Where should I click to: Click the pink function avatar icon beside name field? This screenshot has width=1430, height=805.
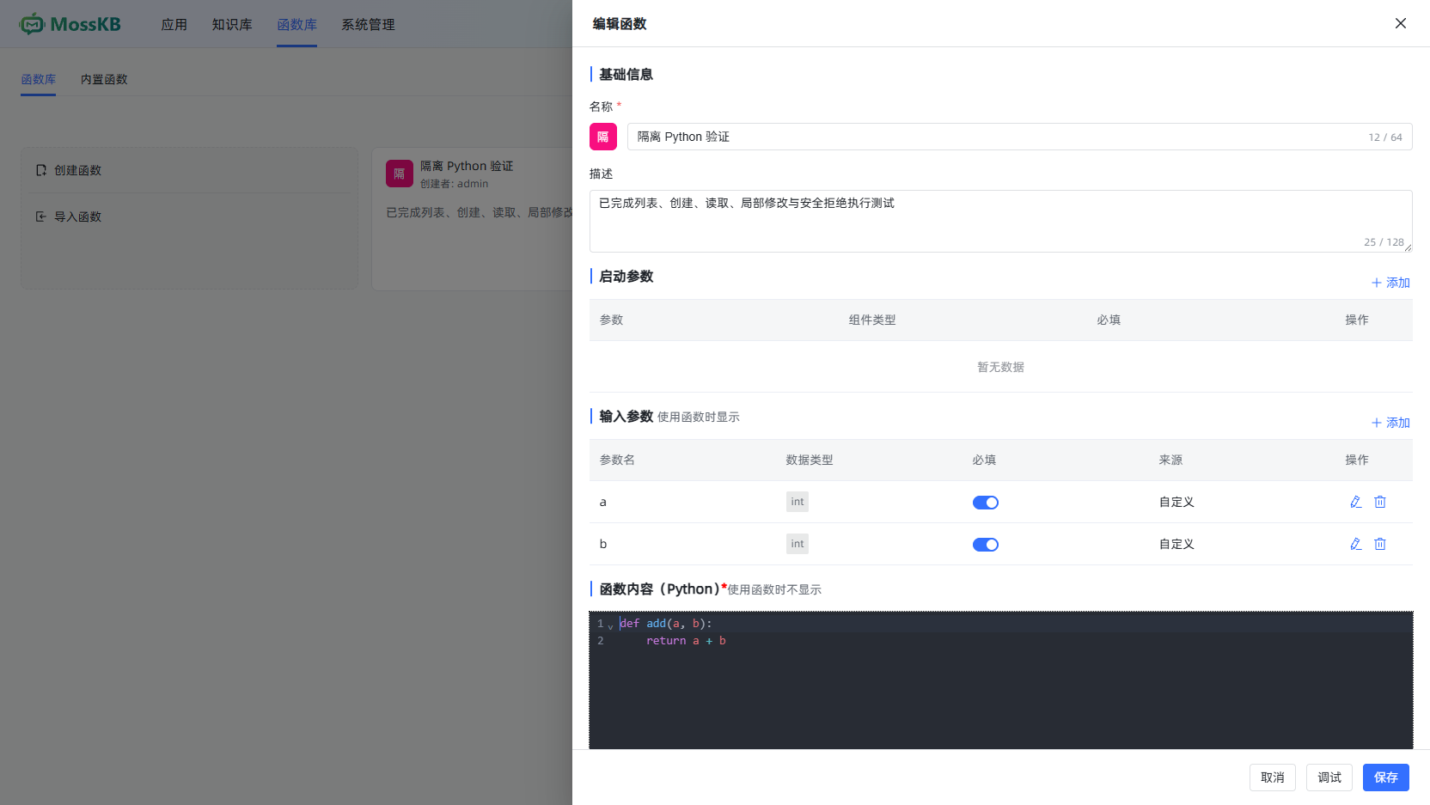point(603,137)
